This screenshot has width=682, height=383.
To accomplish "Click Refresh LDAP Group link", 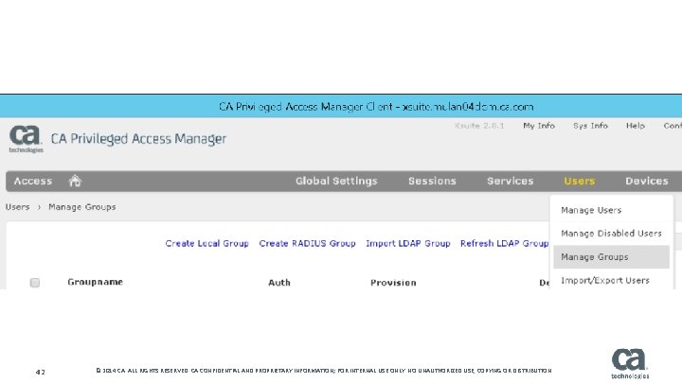I will point(504,244).
